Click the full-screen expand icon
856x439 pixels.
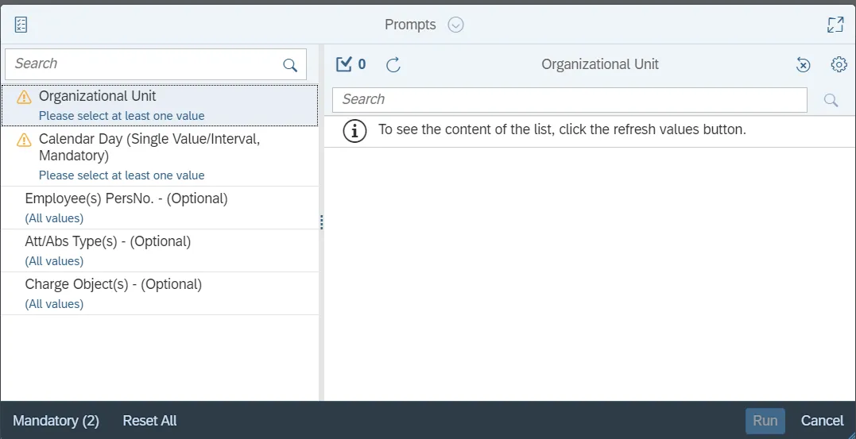tap(835, 25)
